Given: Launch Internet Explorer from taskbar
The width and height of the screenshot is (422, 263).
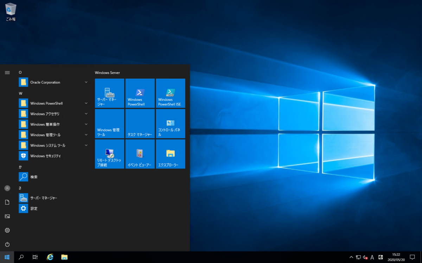Looking at the screenshot, I should point(50,257).
